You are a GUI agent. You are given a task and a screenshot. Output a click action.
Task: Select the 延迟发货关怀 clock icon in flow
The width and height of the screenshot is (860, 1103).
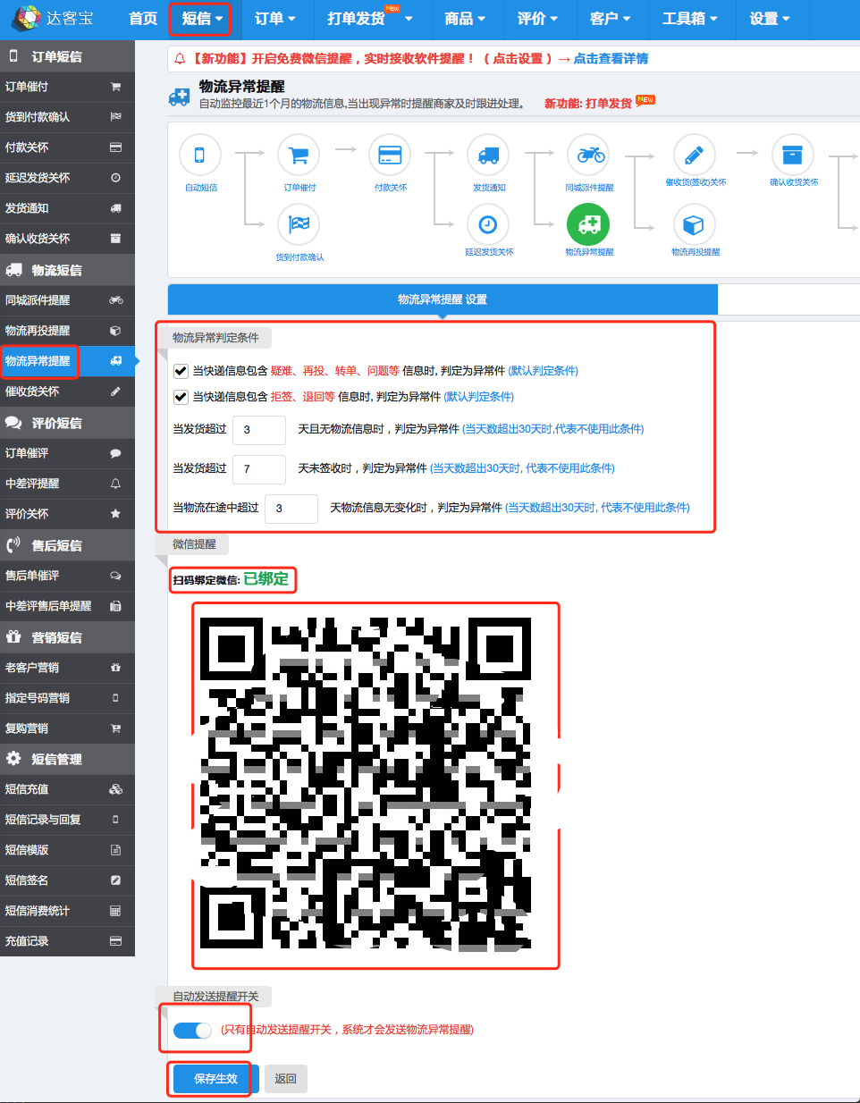[x=488, y=224]
